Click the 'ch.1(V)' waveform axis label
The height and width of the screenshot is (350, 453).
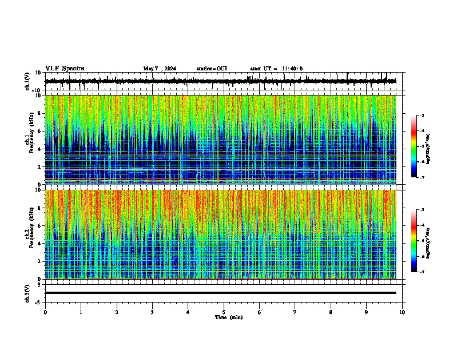pos(27,81)
